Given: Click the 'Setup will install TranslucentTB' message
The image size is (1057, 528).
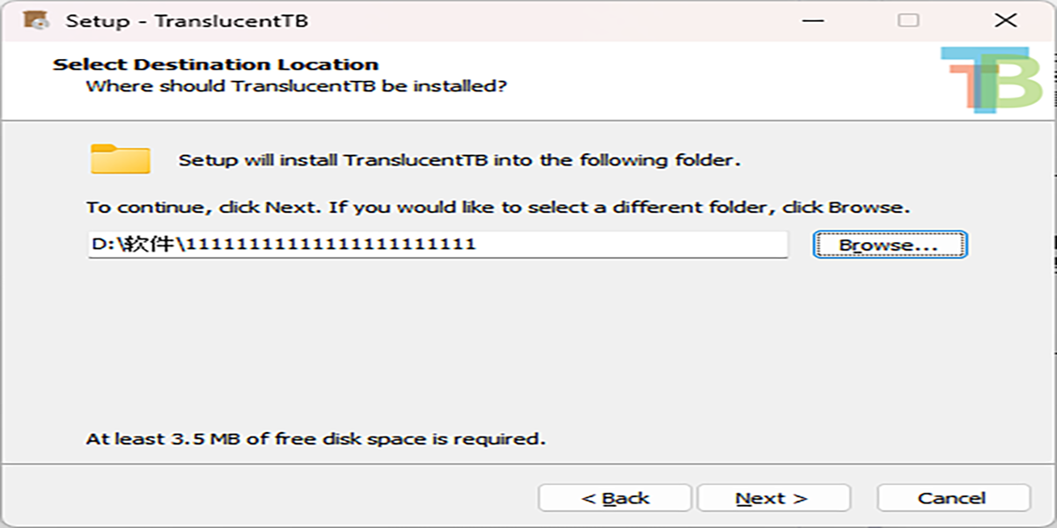Looking at the screenshot, I should point(460,160).
